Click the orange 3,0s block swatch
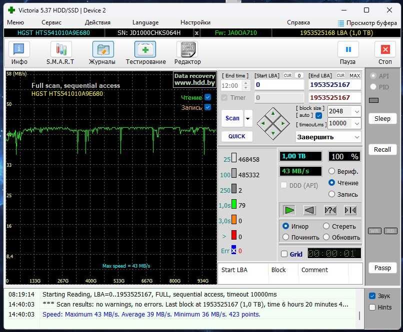403x332 pixels. click(234, 219)
